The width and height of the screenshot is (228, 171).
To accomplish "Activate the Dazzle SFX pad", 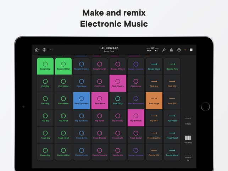I will click(154, 152).
